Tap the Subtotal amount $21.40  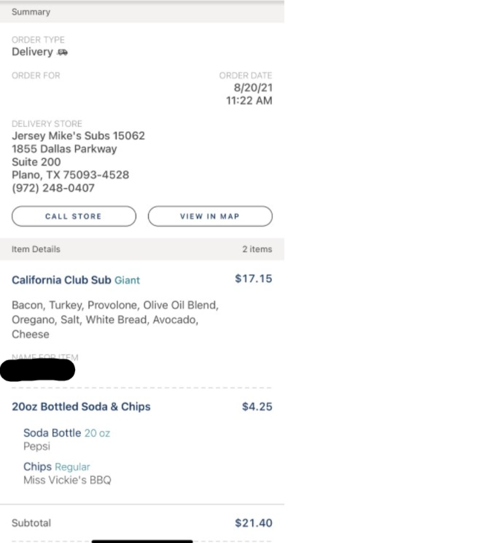point(253,523)
